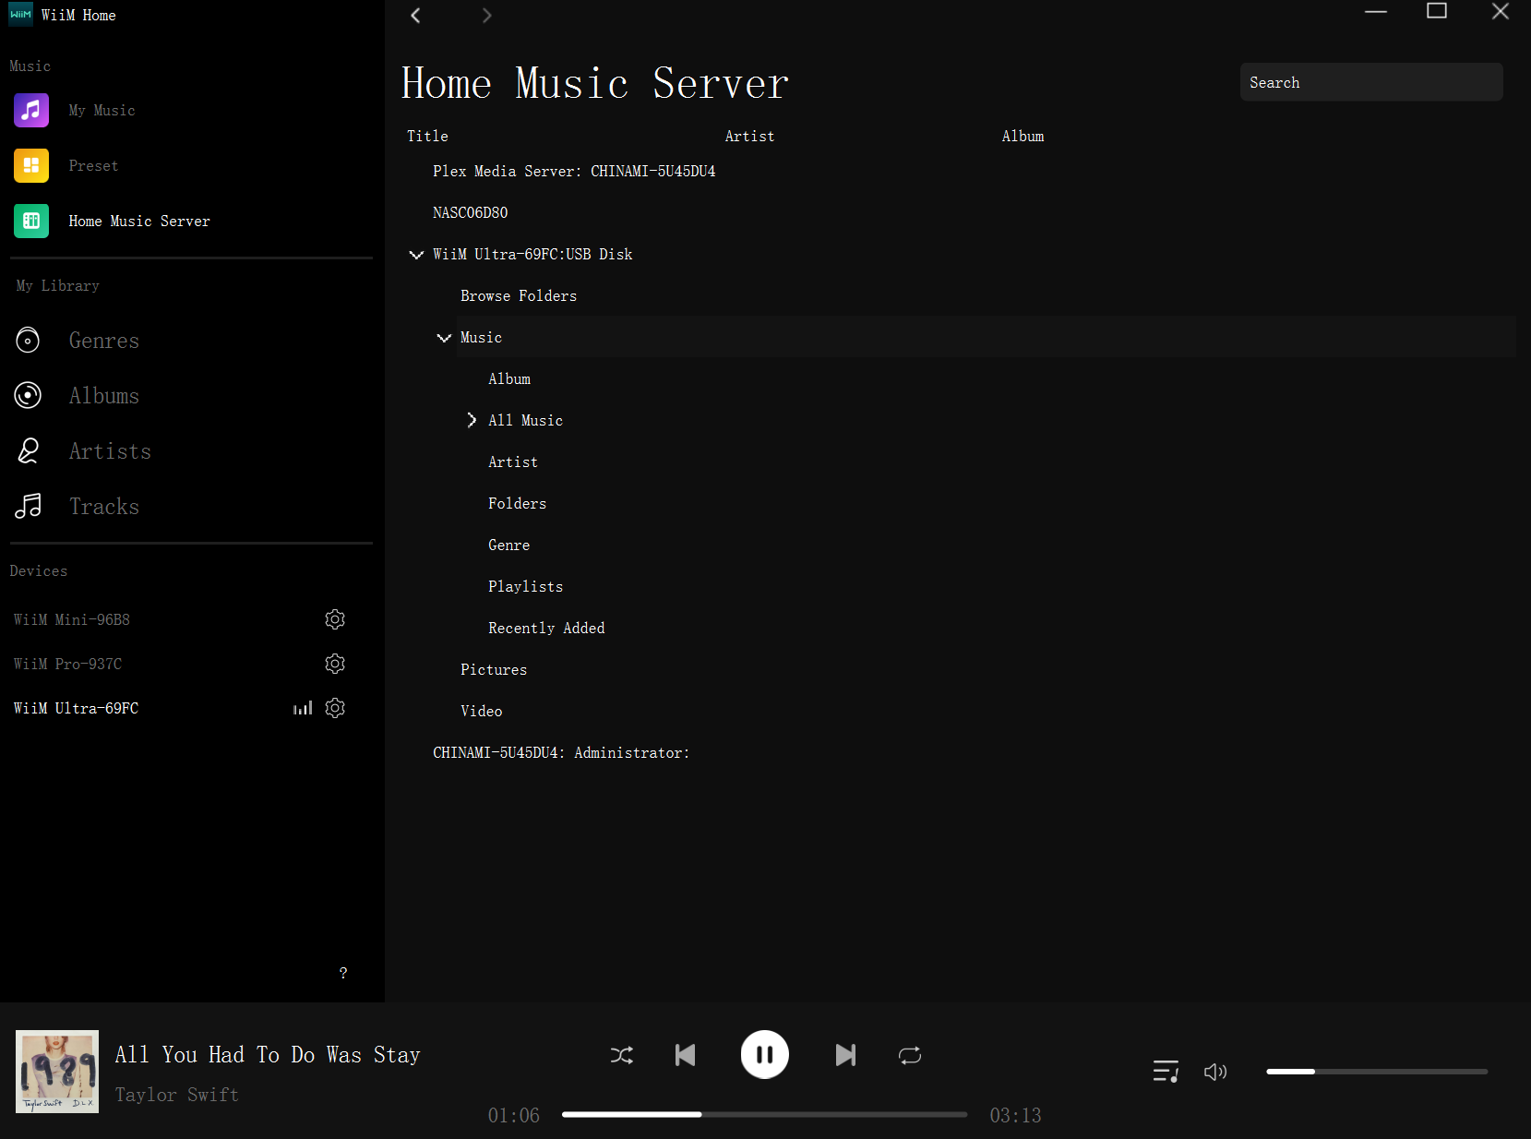Open Genres in My Library
The width and height of the screenshot is (1531, 1139).
103,341
